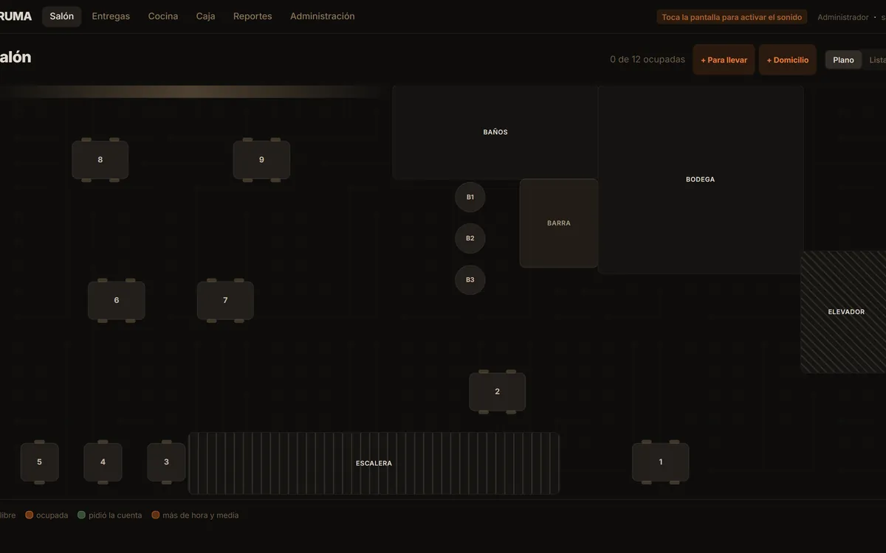This screenshot has height=553, width=886.
Task: Click the ESCALERA zone label
Action: pos(374,463)
